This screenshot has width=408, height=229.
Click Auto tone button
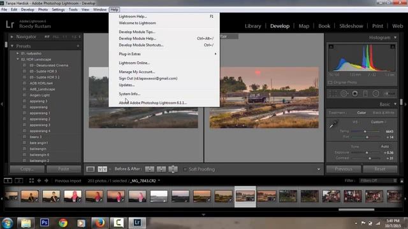(385, 146)
